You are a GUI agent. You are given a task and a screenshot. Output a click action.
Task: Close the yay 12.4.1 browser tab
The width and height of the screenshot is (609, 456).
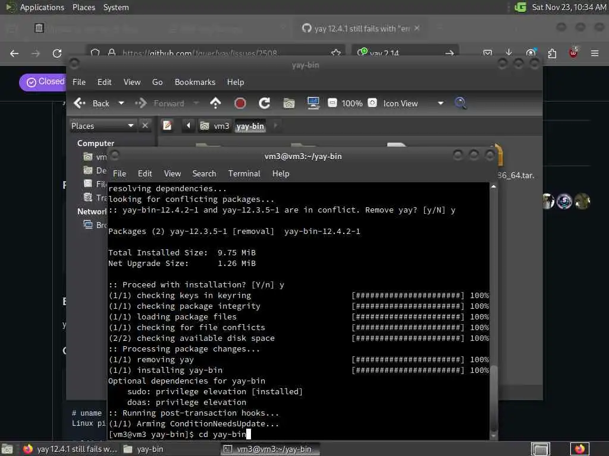(x=417, y=28)
